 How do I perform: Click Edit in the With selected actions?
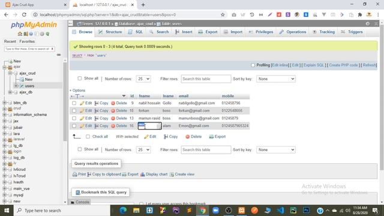tap(150, 137)
